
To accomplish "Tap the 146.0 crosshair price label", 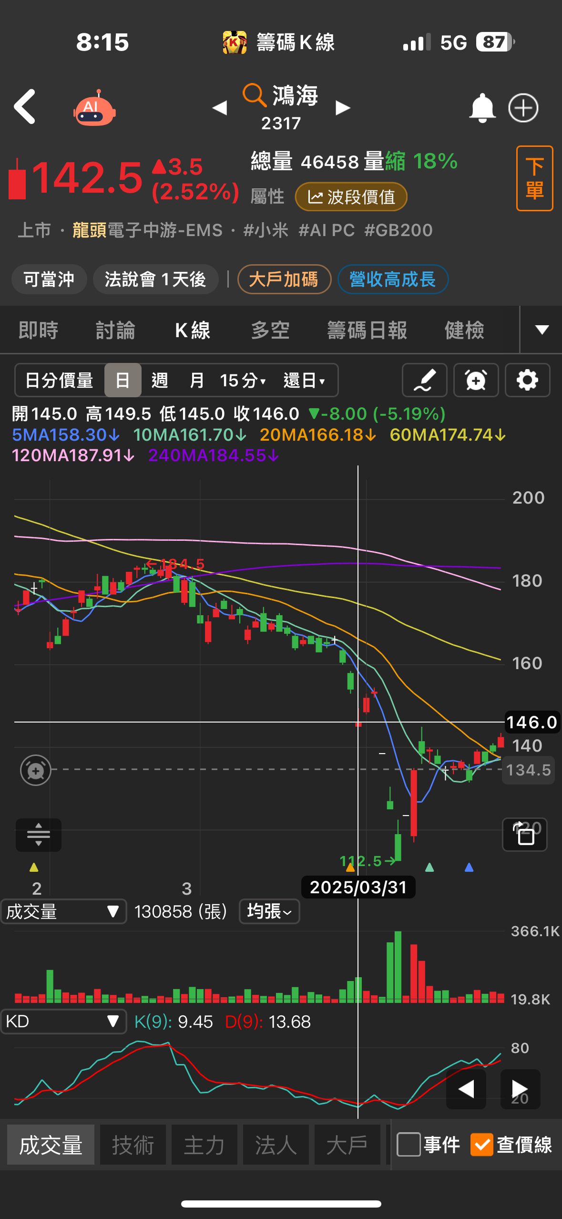I will click(x=532, y=722).
